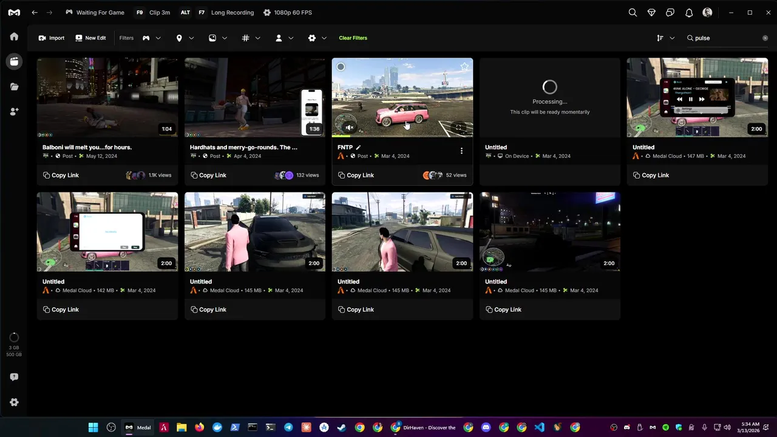The width and height of the screenshot is (777, 437).
Task: Open the help chat icon in sidebar
Action: coord(14,377)
